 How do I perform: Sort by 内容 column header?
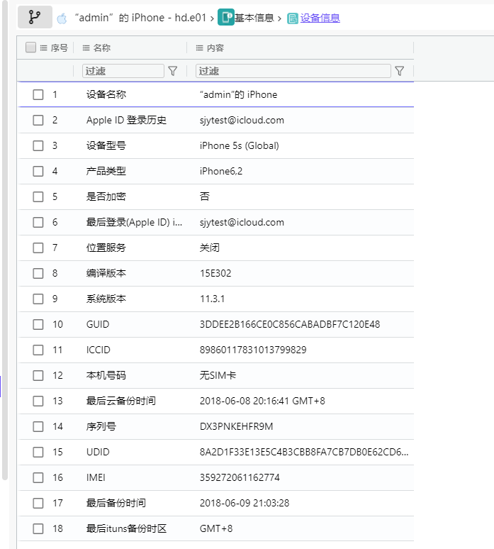point(215,48)
